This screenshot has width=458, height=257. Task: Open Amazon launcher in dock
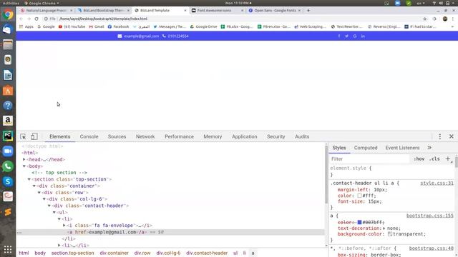8,121
